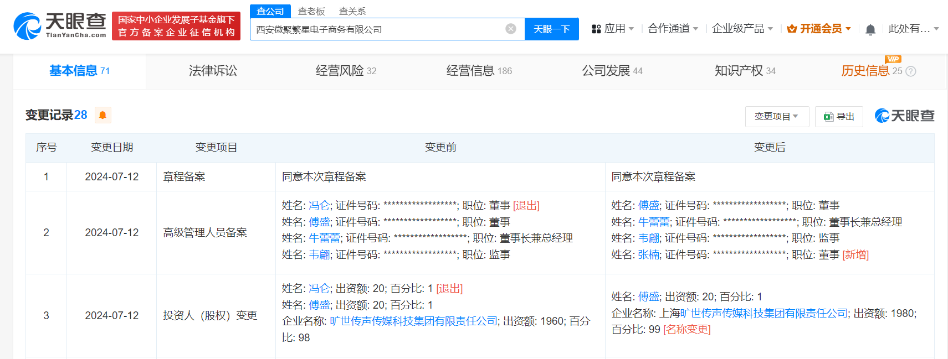Click the orange alert bell beside 变更记录
Image resolution: width=948 pixels, height=359 pixels.
pos(103,115)
